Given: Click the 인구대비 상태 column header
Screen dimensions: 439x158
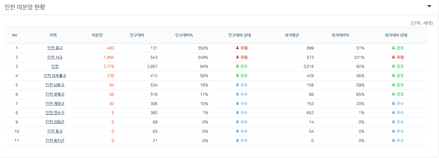Looking at the screenshot, I should click(239, 35).
